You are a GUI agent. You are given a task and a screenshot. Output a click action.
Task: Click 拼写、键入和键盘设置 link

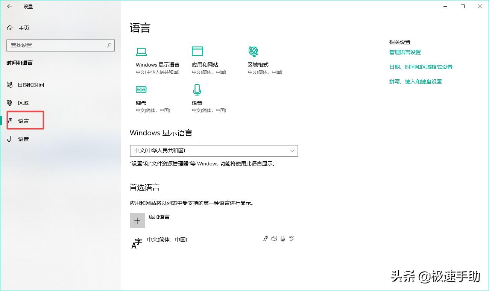(415, 81)
